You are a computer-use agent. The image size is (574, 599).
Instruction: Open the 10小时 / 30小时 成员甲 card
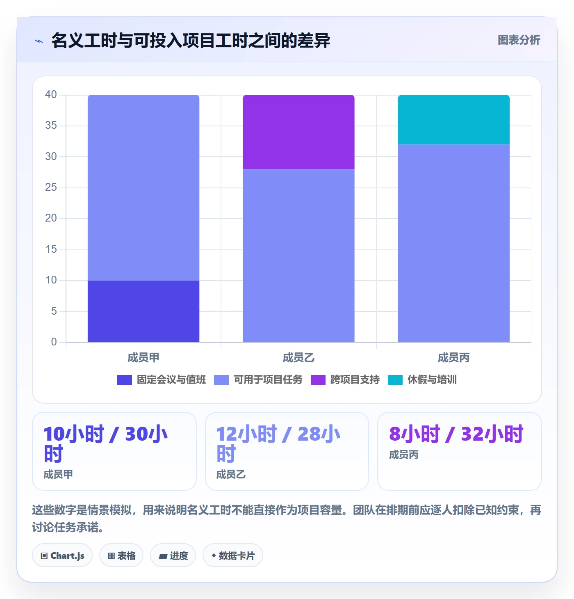[114, 451]
